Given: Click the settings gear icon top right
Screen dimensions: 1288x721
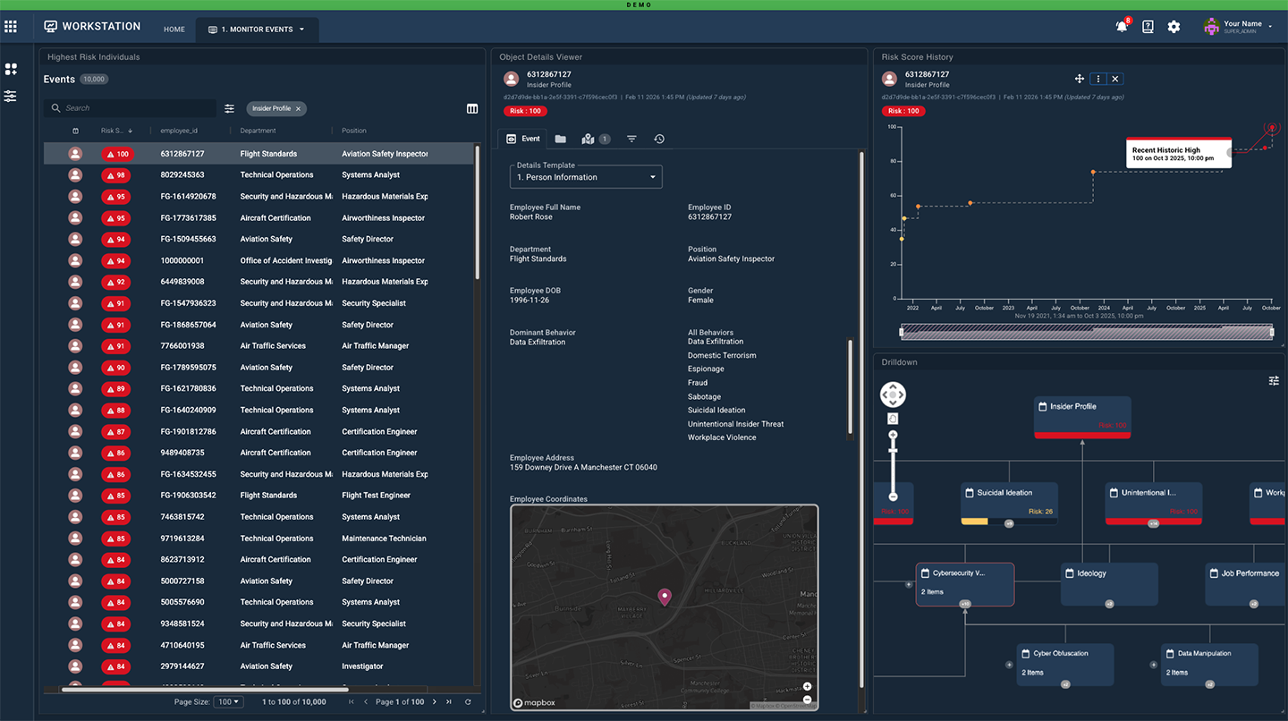Looking at the screenshot, I should pyautogui.click(x=1174, y=26).
